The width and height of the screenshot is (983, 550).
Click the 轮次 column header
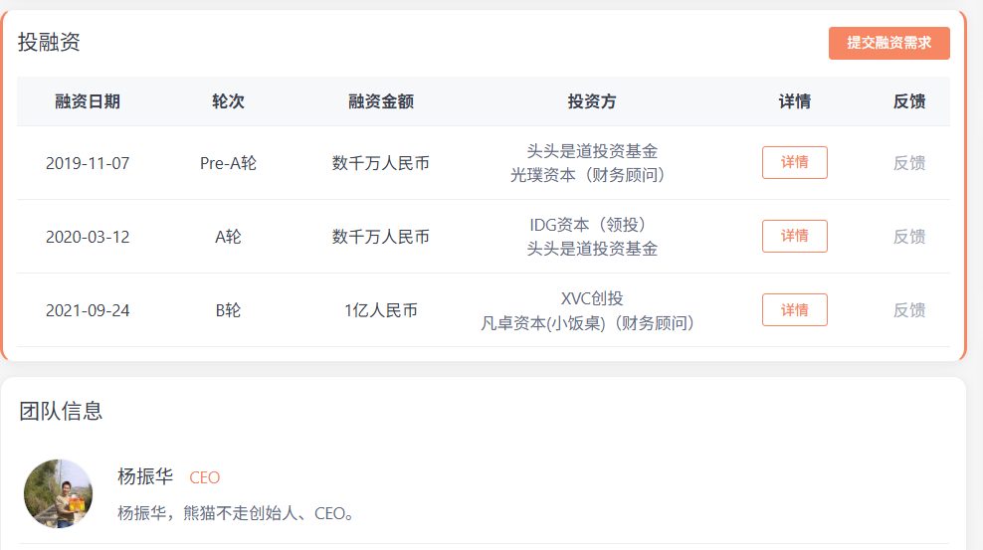coord(228,101)
